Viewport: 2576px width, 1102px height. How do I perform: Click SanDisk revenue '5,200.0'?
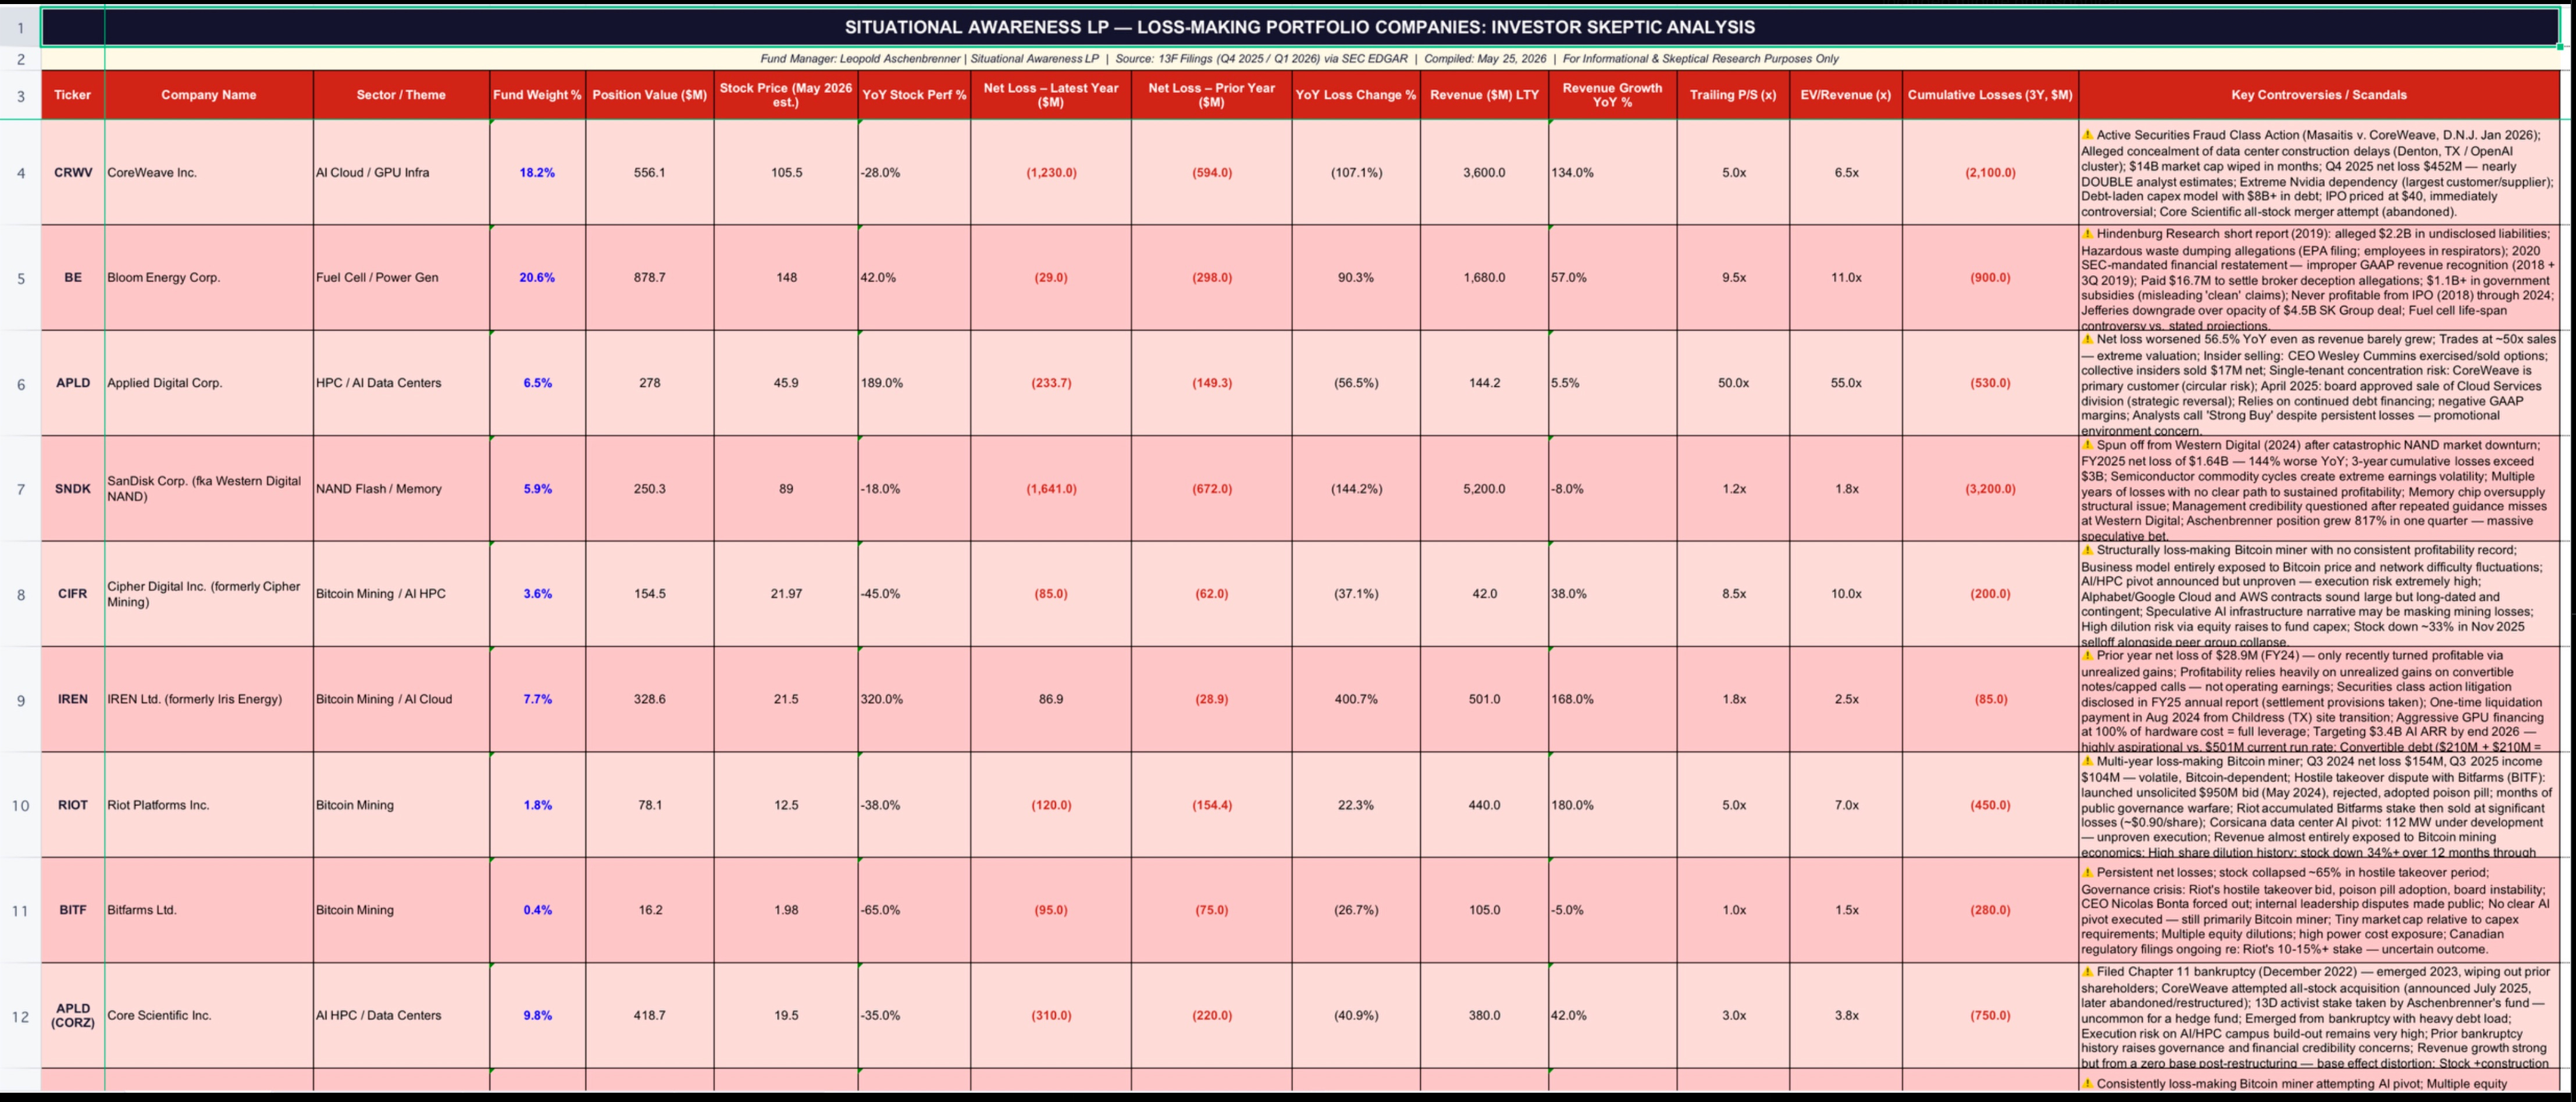point(1485,489)
